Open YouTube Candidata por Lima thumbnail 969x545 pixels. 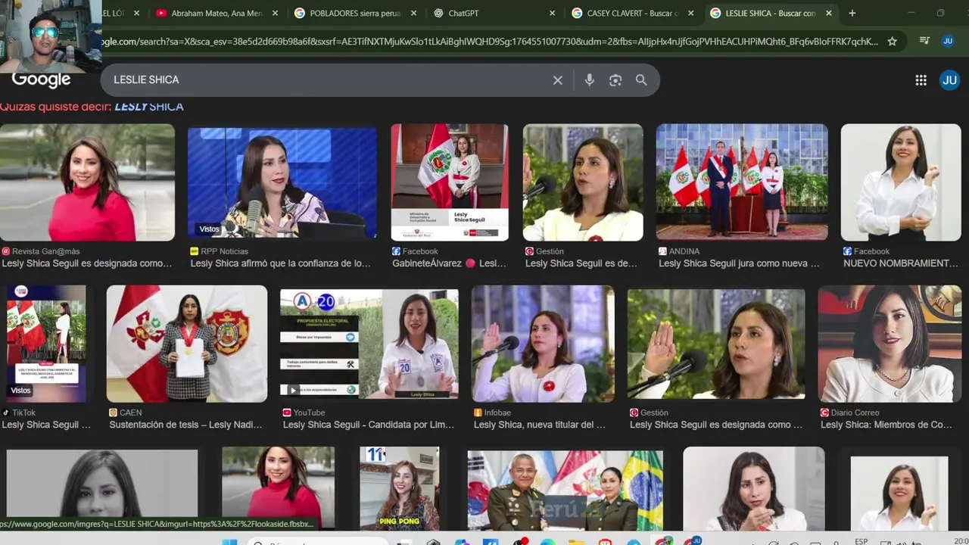click(x=369, y=344)
